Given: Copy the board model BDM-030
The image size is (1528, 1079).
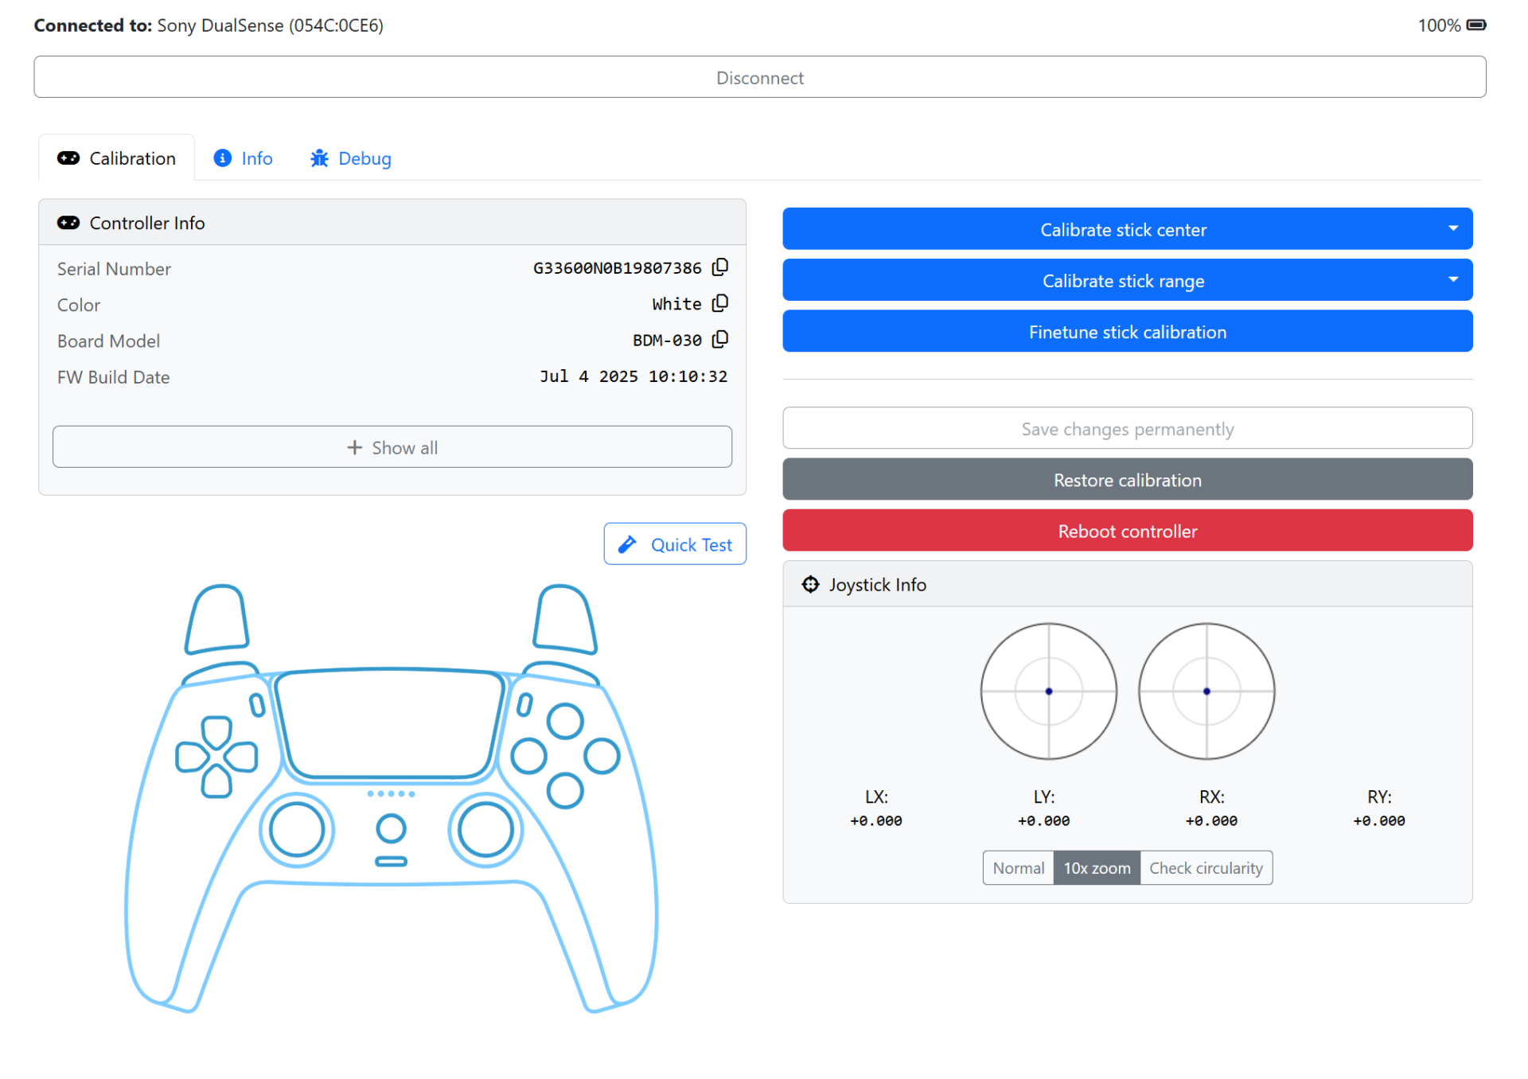Looking at the screenshot, I should pyautogui.click(x=720, y=340).
